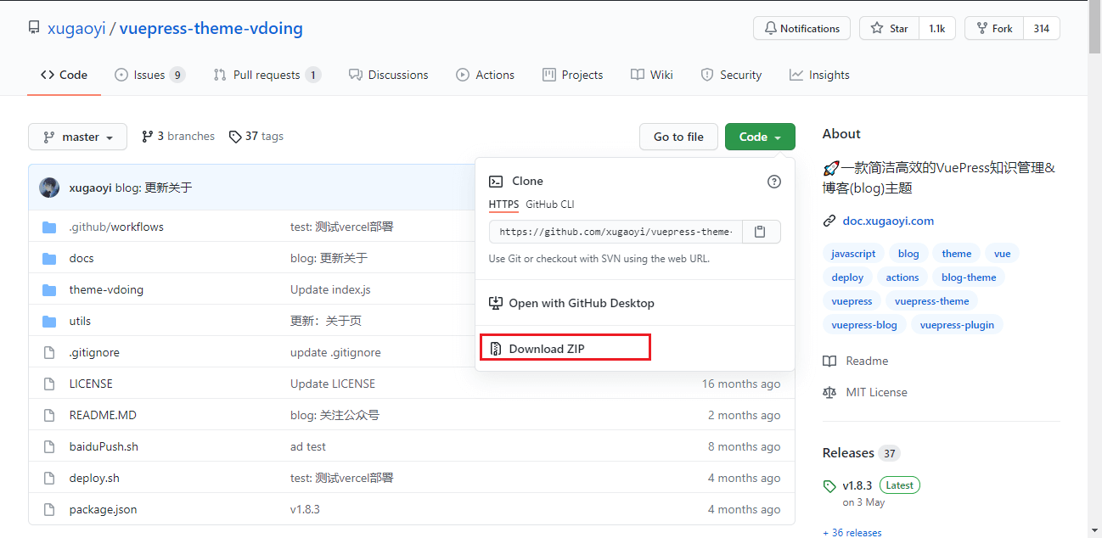Viewport: 1102px width, 538px height.
Task: Switch to the Code tab
Action: click(65, 75)
